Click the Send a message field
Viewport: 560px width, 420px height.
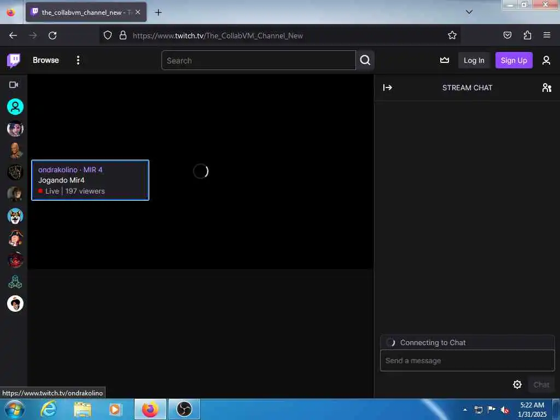(x=467, y=360)
